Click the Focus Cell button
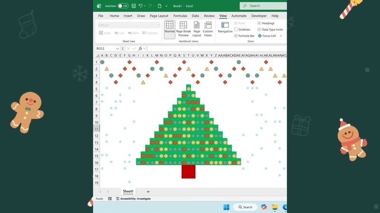This screenshot has height=213, width=380. (266, 36)
